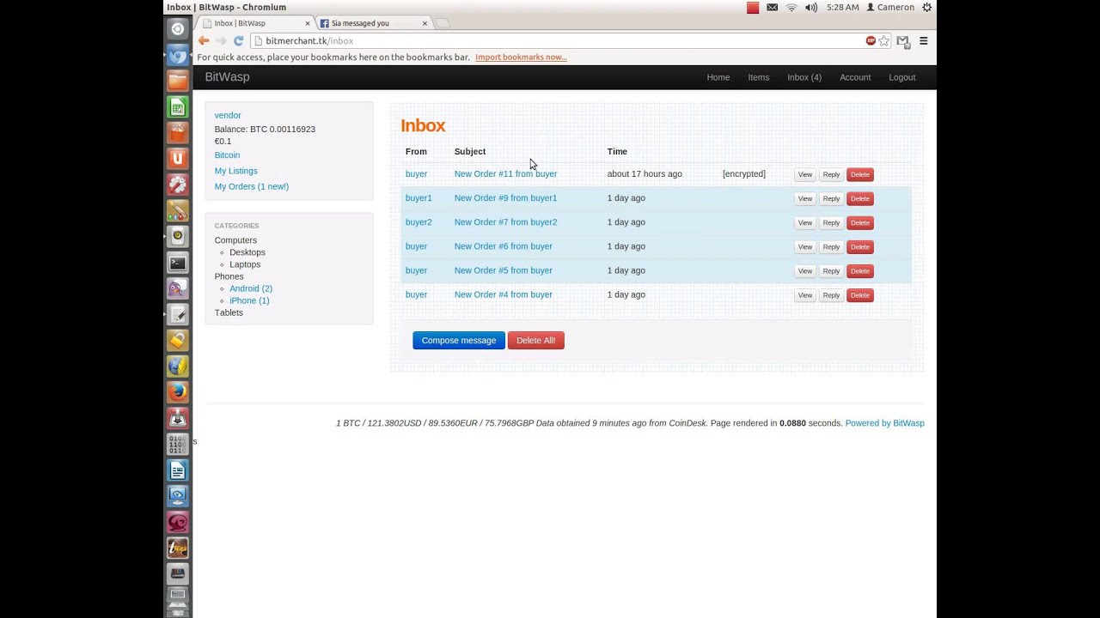Open the Files folder icon in the dock
This screenshot has width=1100, height=618.
[x=178, y=82]
